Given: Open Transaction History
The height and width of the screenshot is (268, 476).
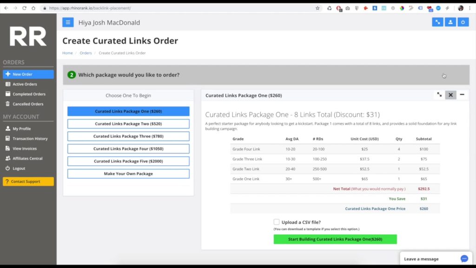Looking at the screenshot, I should click(30, 139).
